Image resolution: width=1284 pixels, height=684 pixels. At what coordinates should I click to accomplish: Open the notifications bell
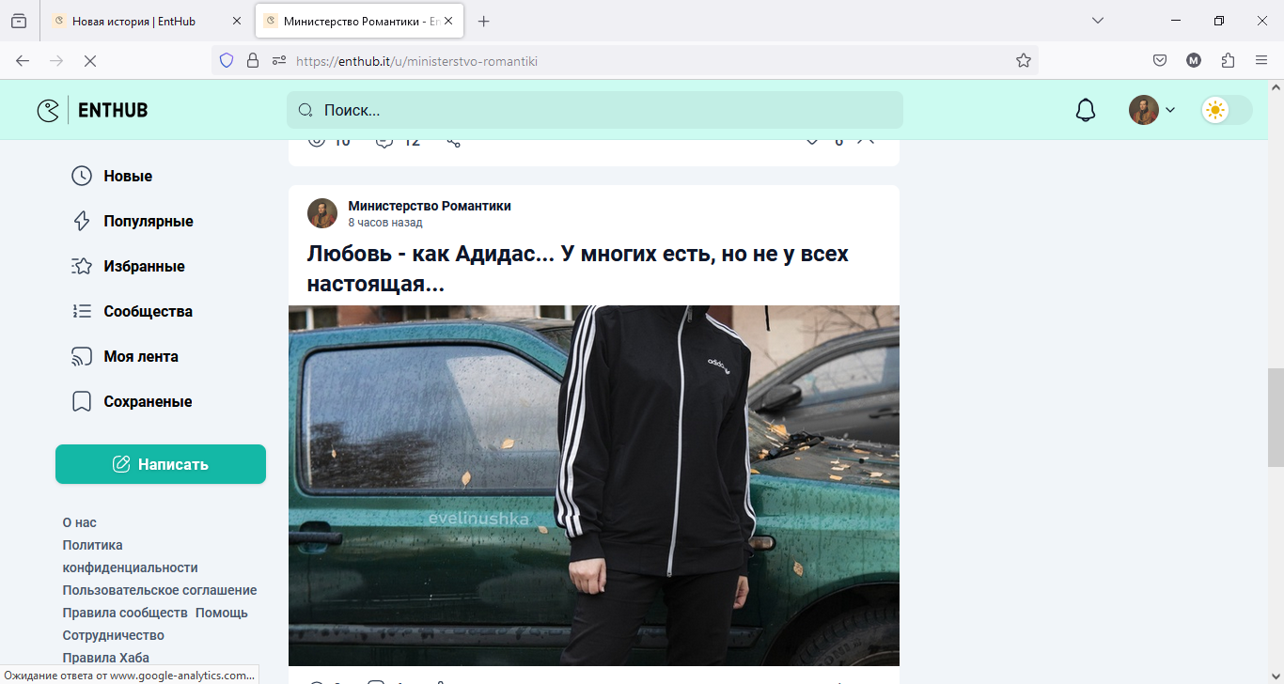(x=1086, y=110)
